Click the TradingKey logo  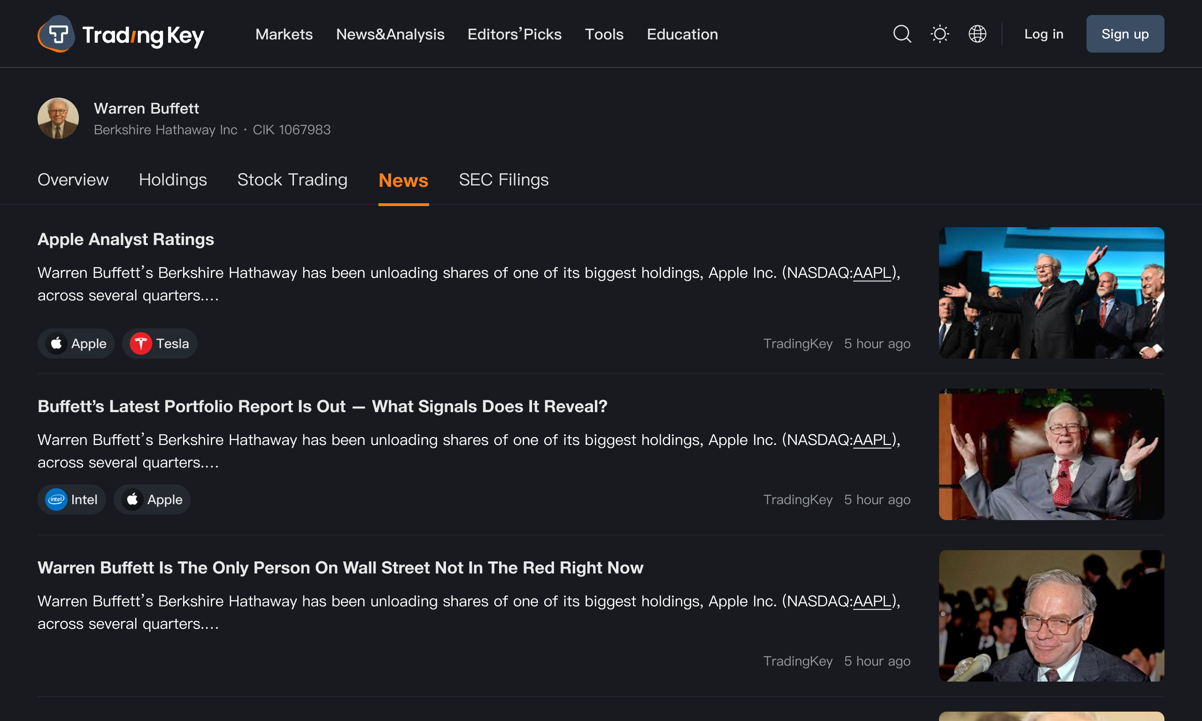(x=121, y=34)
